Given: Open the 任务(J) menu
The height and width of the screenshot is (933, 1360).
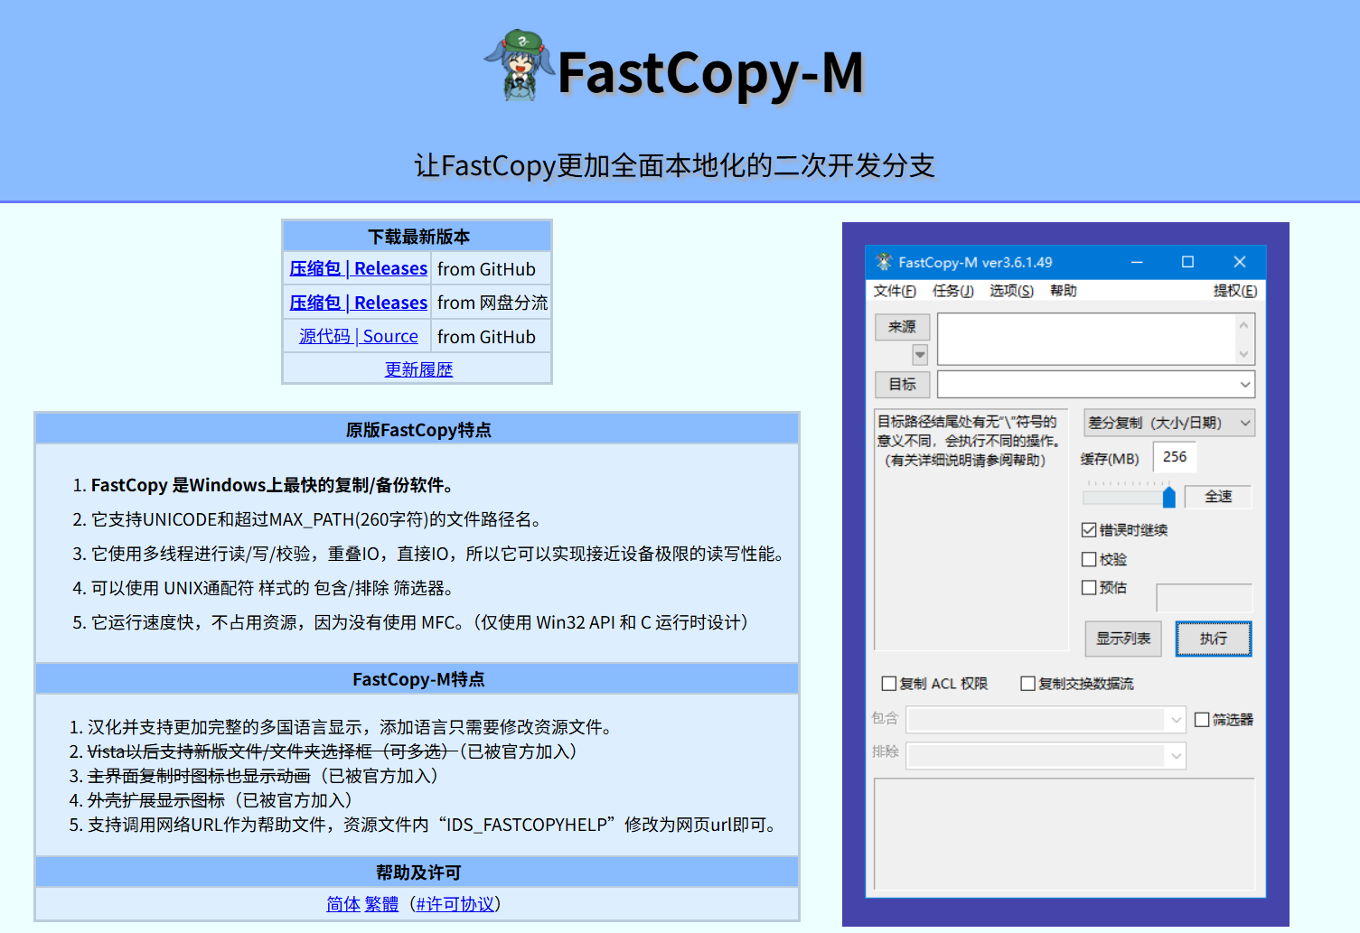Looking at the screenshot, I should tap(953, 291).
